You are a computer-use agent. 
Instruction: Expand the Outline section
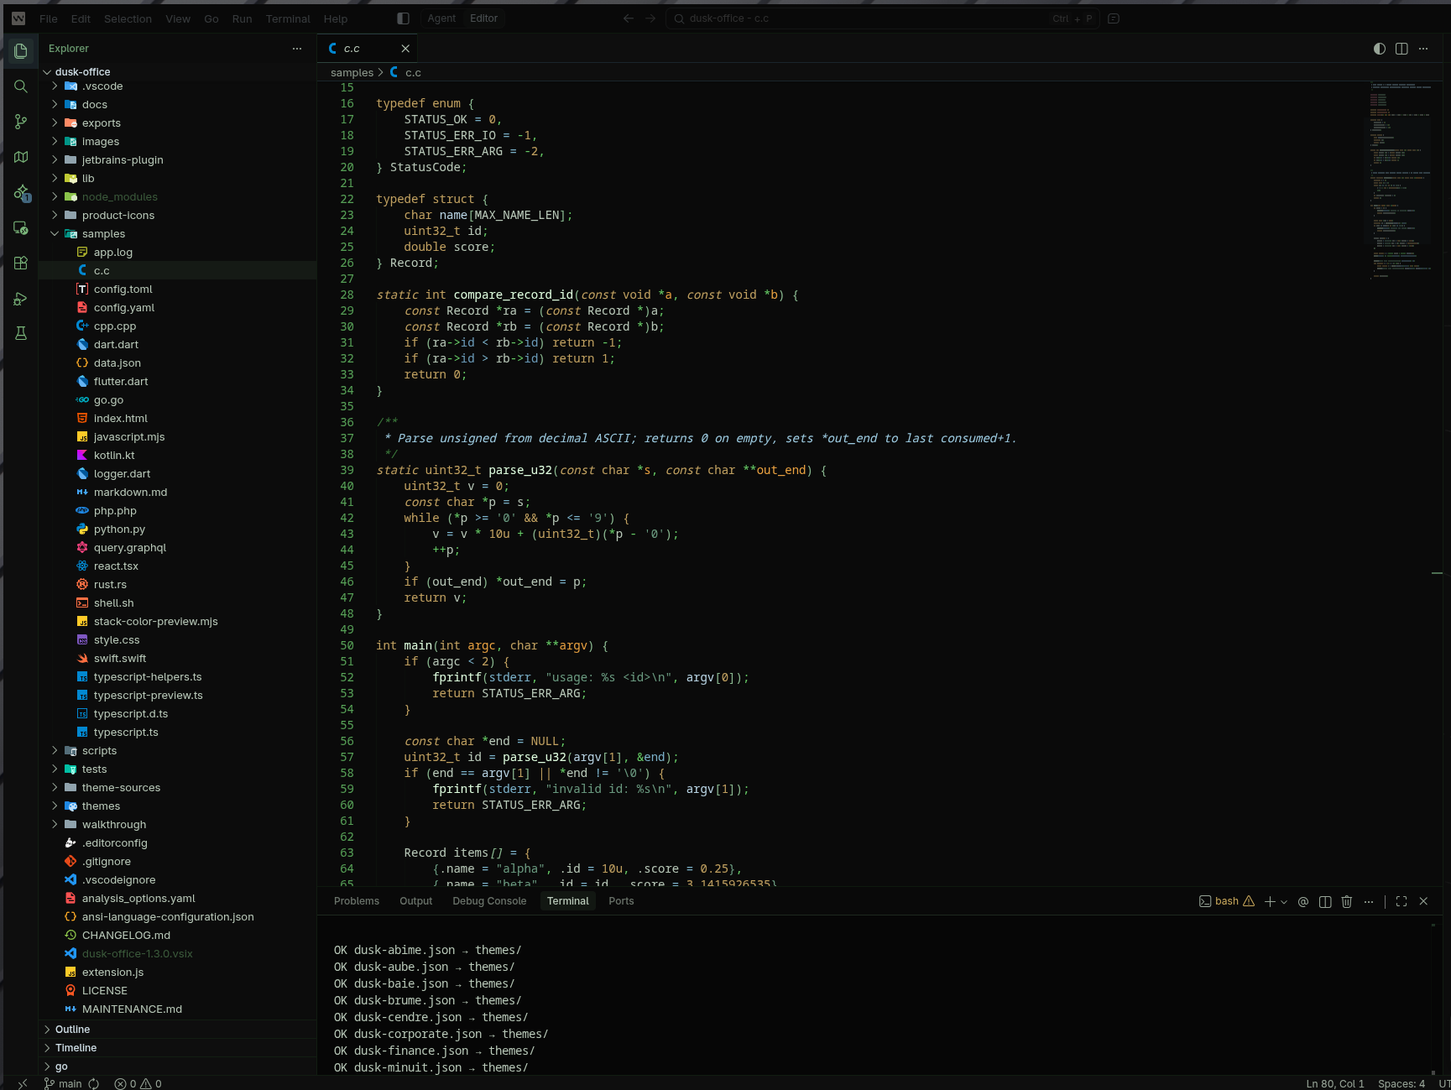tap(178, 1030)
